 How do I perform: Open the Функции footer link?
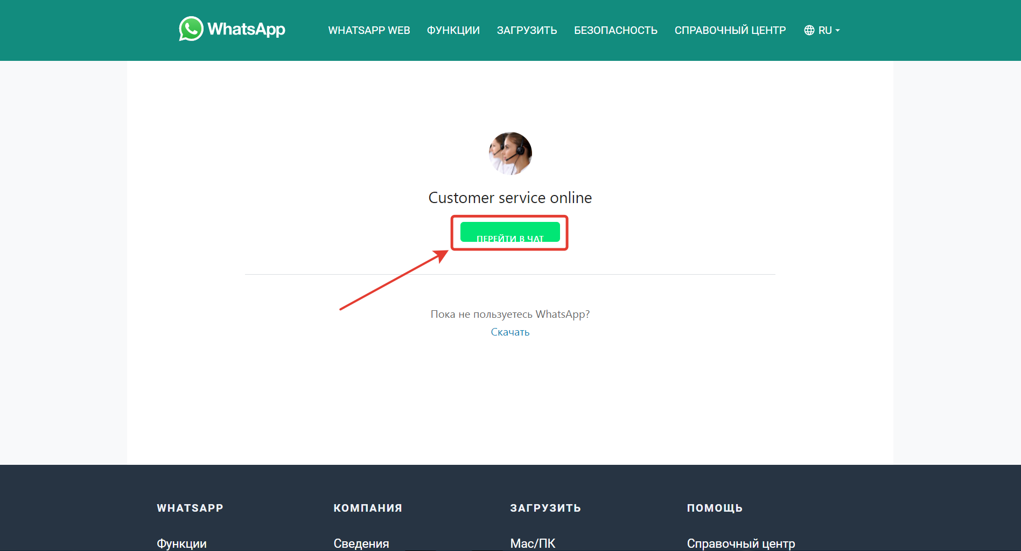(x=181, y=543)
